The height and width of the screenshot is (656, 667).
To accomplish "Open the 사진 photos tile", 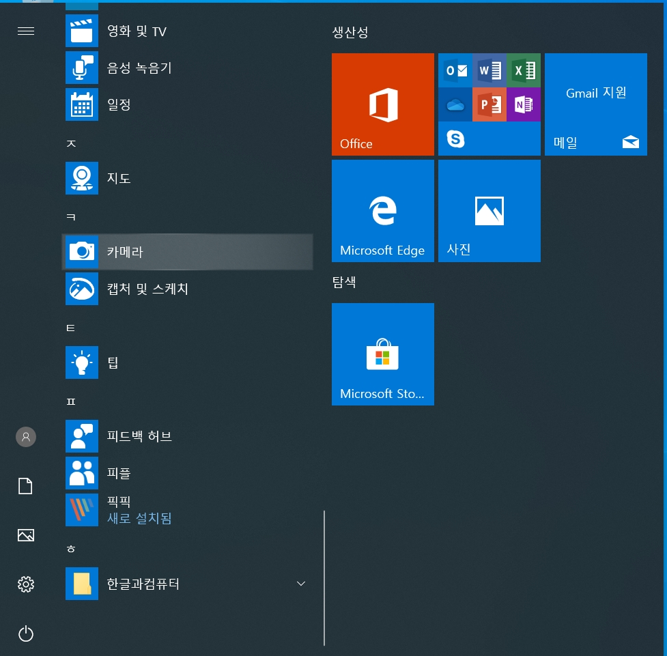I will click(x=489, y=211).
